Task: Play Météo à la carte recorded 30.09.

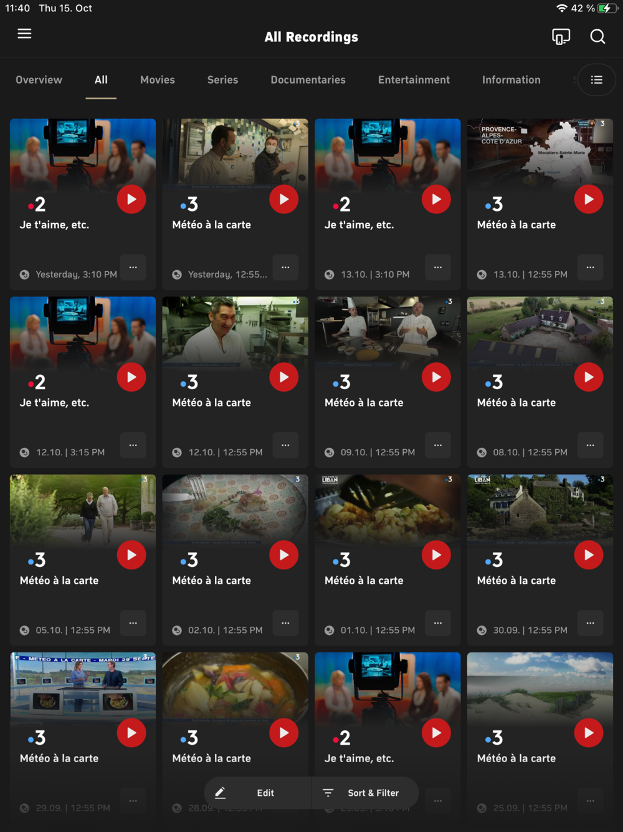Action: tap(589, 555)
